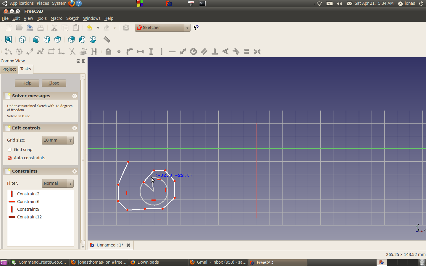Click the Close button in Tasks panel
This screenshot has width=426, height=266.
[54, 83]
